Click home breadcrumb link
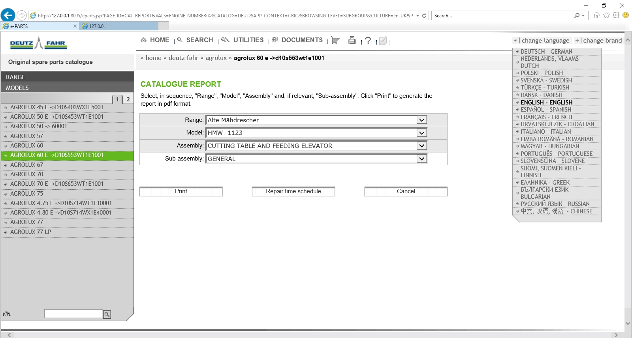 pos(153,58)
